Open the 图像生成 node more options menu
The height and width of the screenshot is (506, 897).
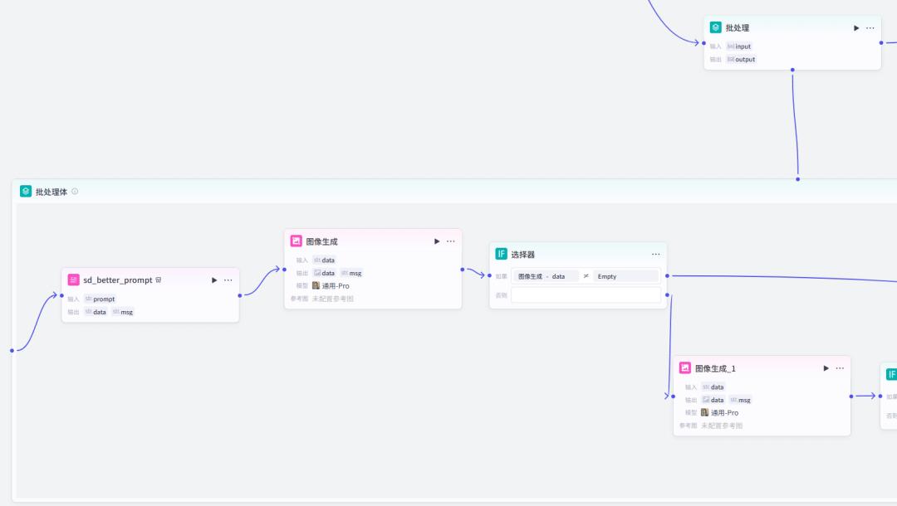coord(451,241)
